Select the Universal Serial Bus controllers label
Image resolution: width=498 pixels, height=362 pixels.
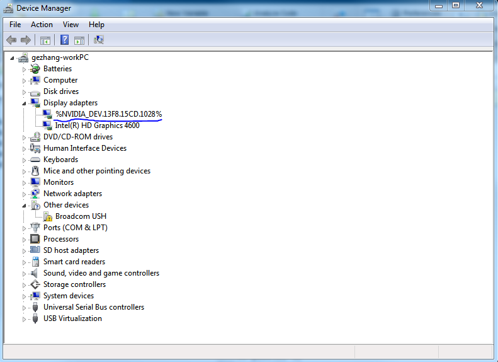pos(94,307)
